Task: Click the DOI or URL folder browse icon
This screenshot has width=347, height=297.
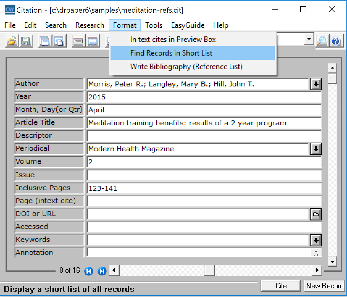Action: (x=315, y=215)
